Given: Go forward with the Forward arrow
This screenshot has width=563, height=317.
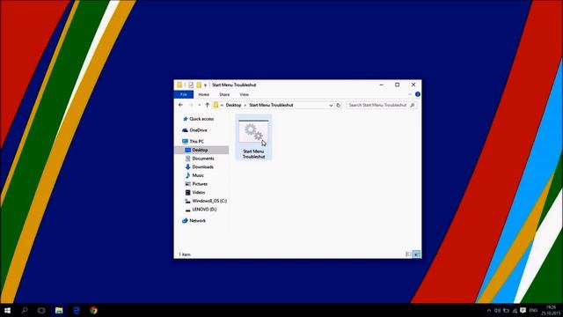Looking at the screenshot, I should click(191, 105).
